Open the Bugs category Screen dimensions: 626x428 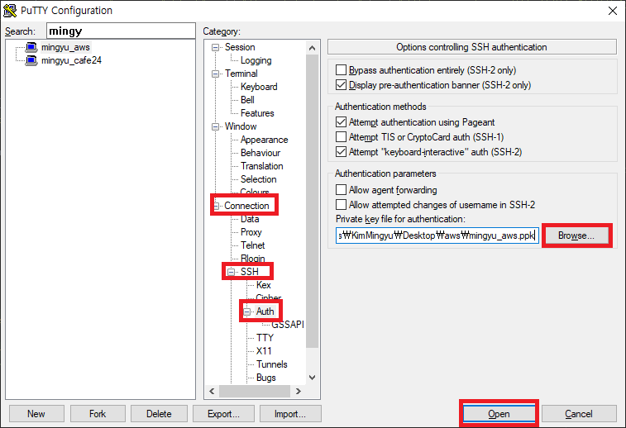click(x=266, y=378)
